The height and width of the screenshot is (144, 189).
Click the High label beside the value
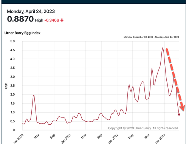click(39, 20)
